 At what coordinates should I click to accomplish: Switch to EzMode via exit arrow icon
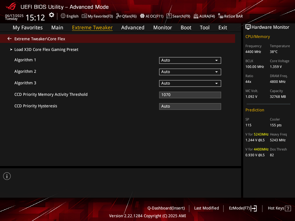[x=254, y=208]
